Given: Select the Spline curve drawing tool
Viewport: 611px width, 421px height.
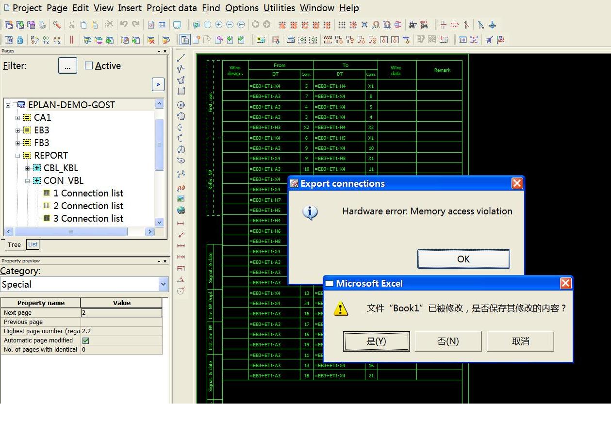Looking at the screenshot, I should (x=181, y=174).
